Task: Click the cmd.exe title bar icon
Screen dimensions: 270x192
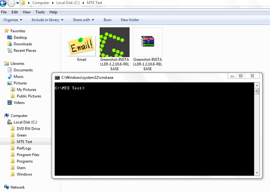Action: 57,78
